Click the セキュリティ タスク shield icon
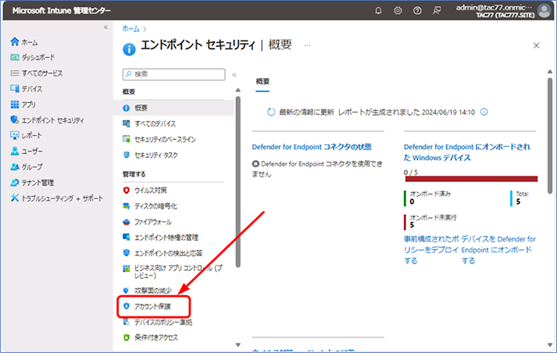Image resolution: width=557 pixels, height=353 pixels. pyautogui.click(x=126, y=155)
